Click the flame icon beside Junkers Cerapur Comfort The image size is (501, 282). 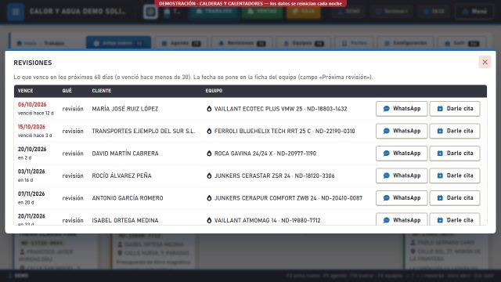click(x=209, y=198)
